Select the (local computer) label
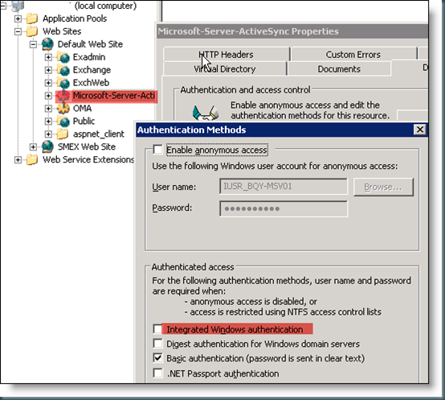This screenshot has width=445, height=400. (x=105, y=6)
